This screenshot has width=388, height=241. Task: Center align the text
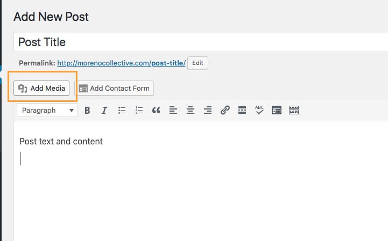191,110
